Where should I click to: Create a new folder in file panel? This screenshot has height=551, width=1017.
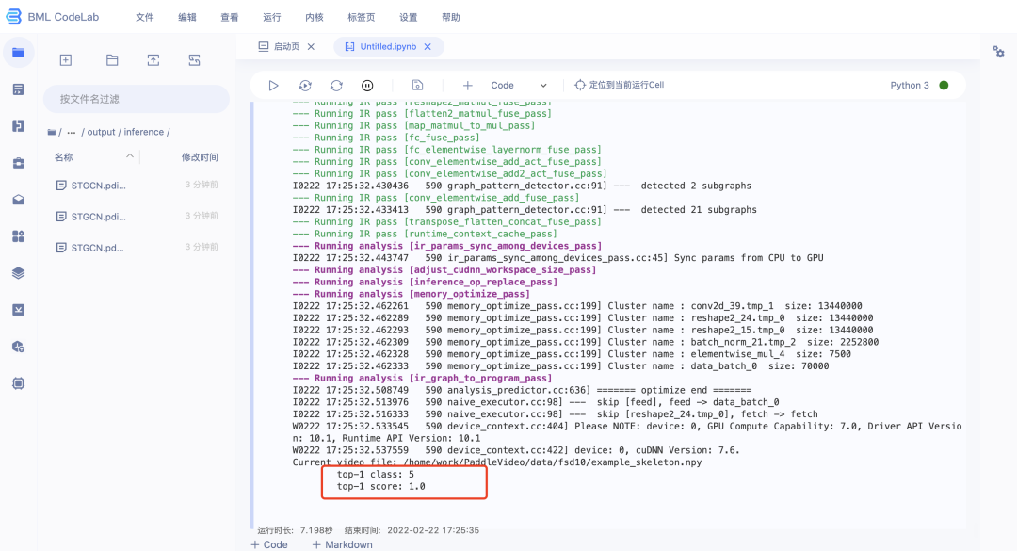(112, 59)
